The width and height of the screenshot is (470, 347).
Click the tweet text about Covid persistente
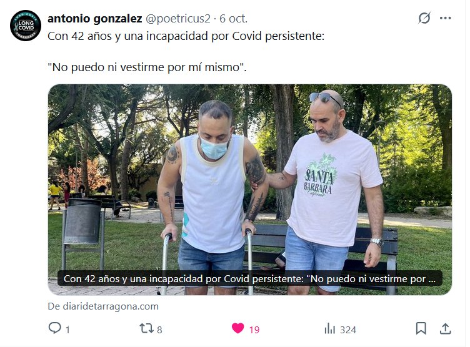point(186,52)
